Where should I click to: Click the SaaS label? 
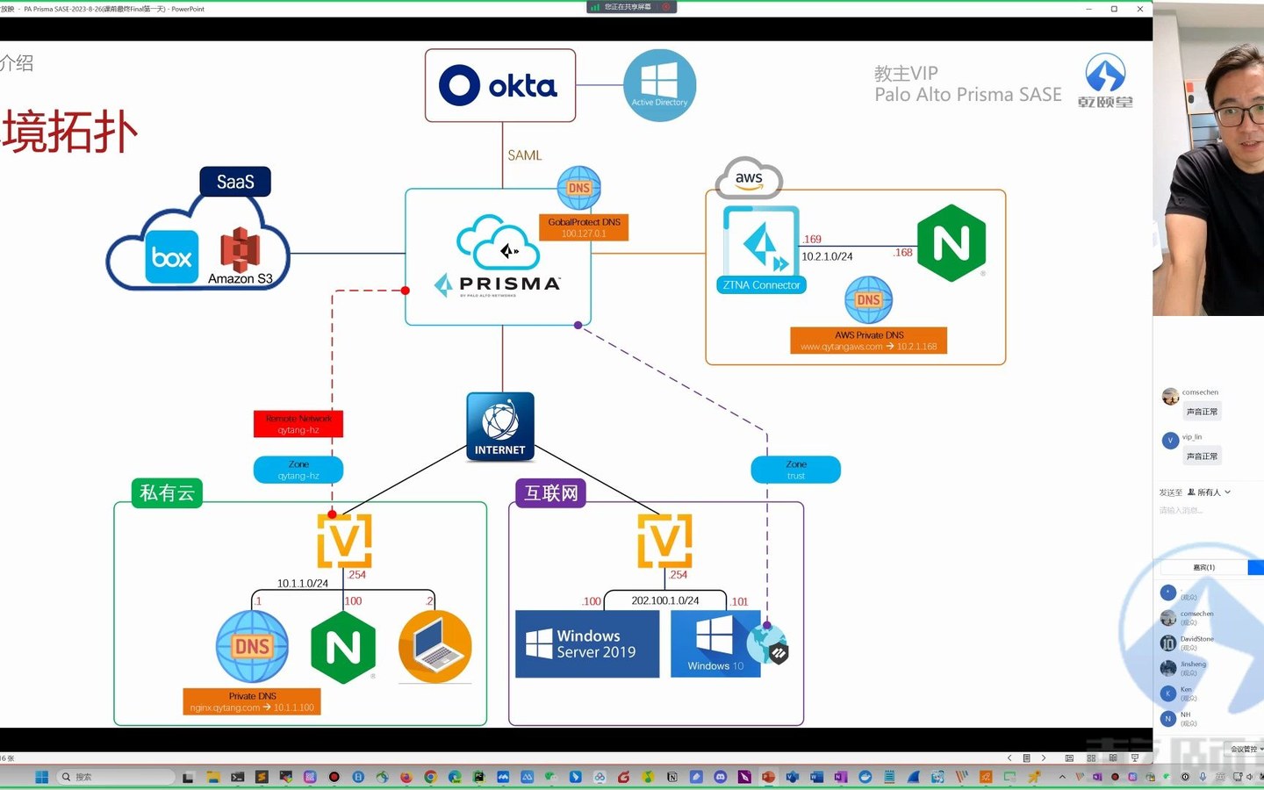[x=235, y=182]
